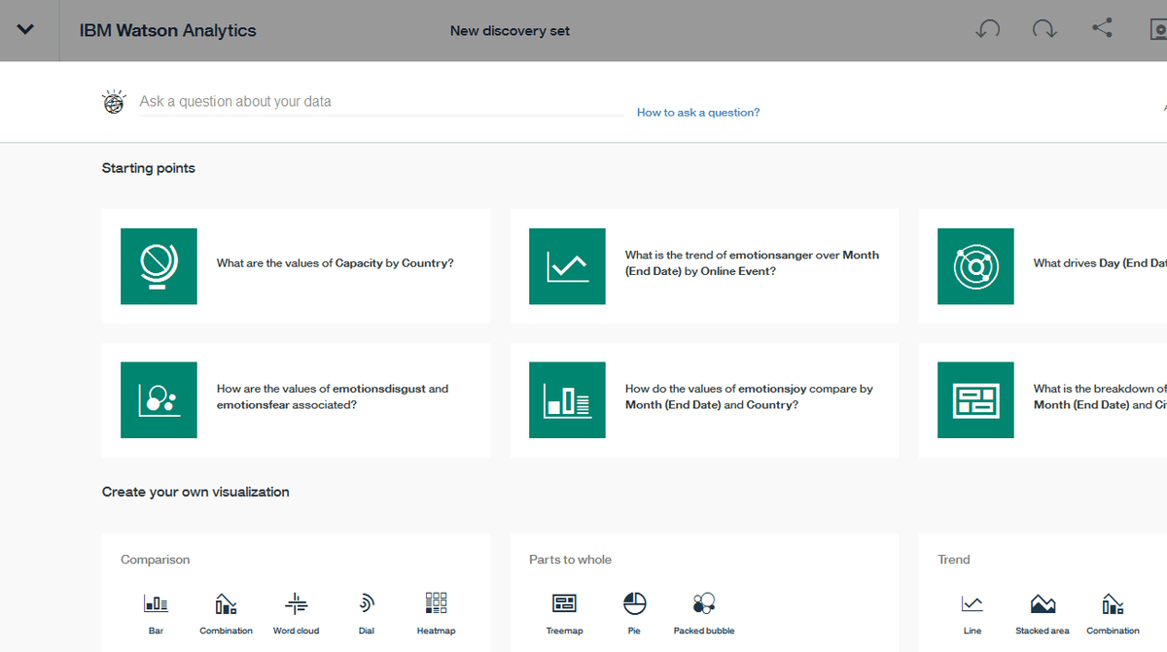1167x652 pixels.
Task: Choose the Stacked area visualization
Action: 1043,603
